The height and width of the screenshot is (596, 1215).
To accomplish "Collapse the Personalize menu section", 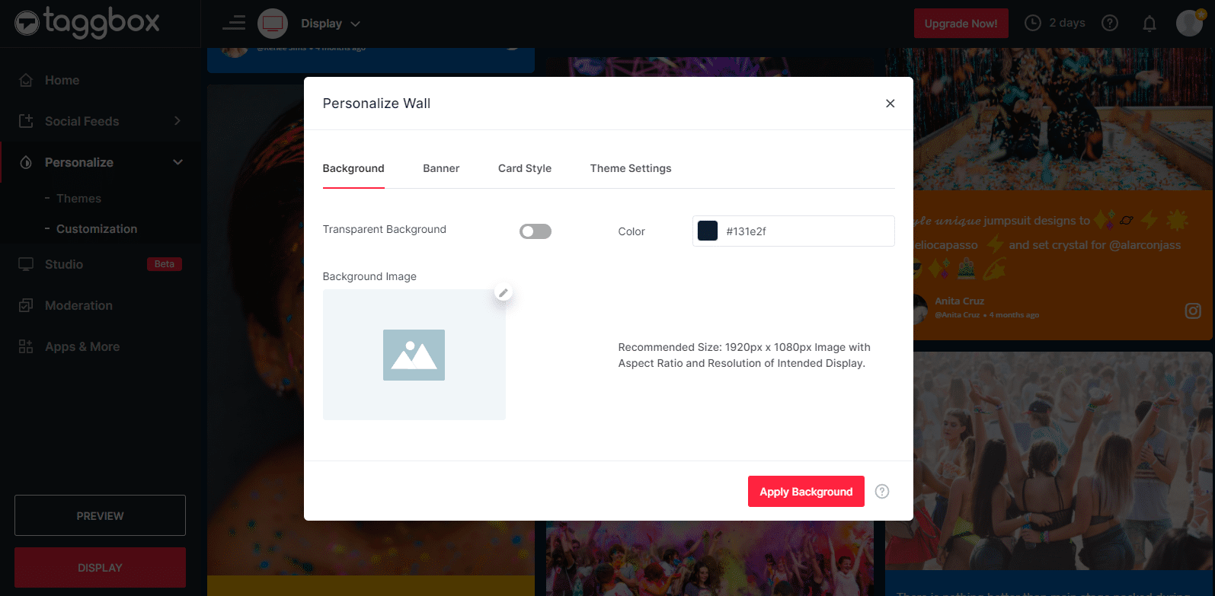I will pos(177,162).
